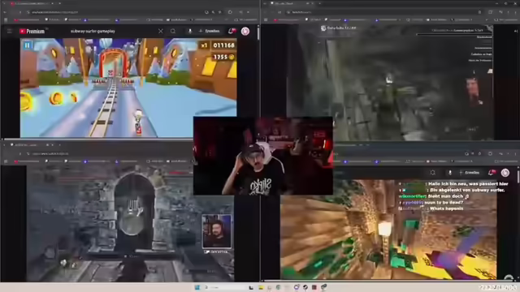Click the streamer webcam thumbnail in castle video
This screenshot has width=520, height=292.
[x=217, y=231]
